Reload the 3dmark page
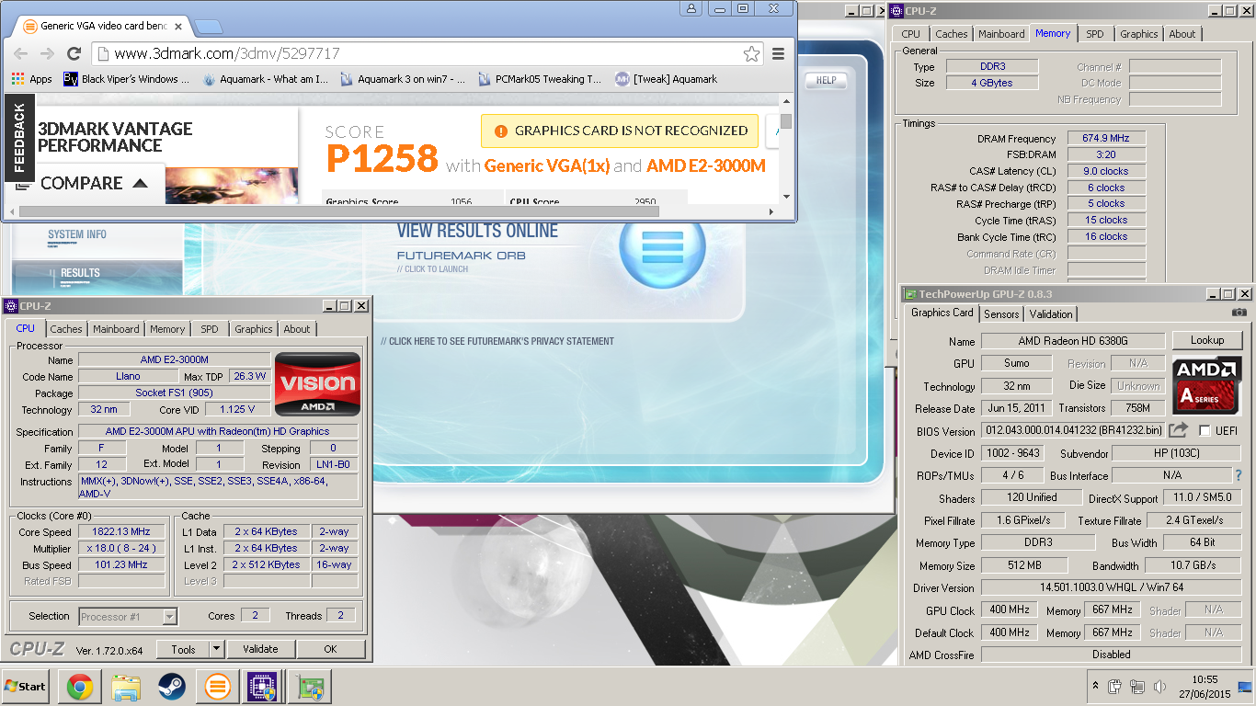The image size is (1256, 706). [x=74, y=53]
